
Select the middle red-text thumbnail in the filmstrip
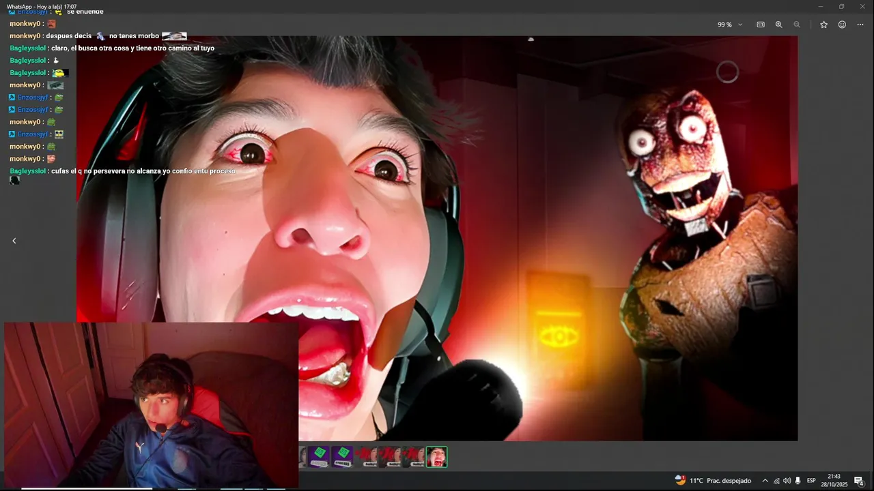[x=389, y=457]
